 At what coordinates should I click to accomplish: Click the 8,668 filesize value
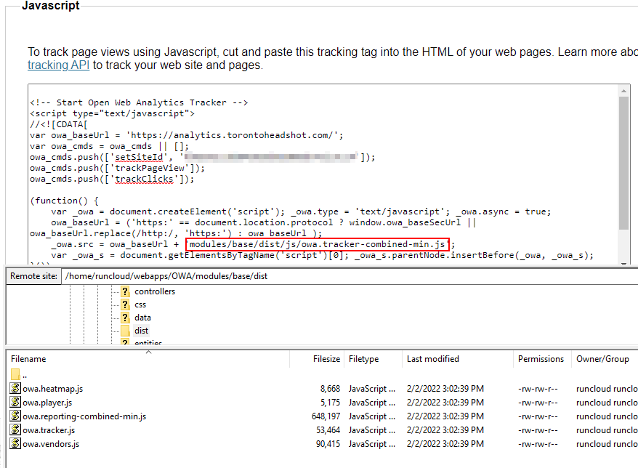[x=330, y=389]
